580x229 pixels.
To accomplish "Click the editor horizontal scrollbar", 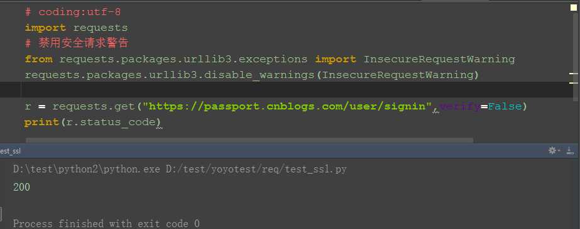I will (x=249, y=140).
